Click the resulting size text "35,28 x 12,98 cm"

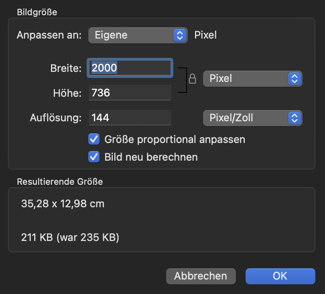pos(63,204)
